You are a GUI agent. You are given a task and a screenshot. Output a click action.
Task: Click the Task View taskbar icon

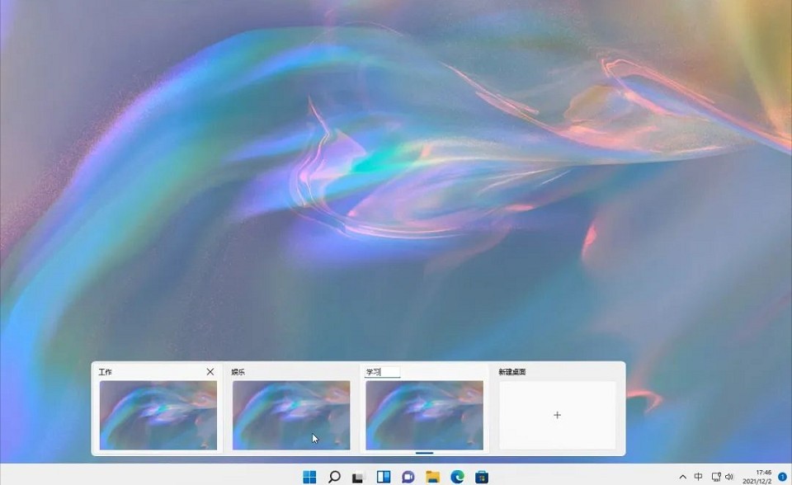pos(358,476)
